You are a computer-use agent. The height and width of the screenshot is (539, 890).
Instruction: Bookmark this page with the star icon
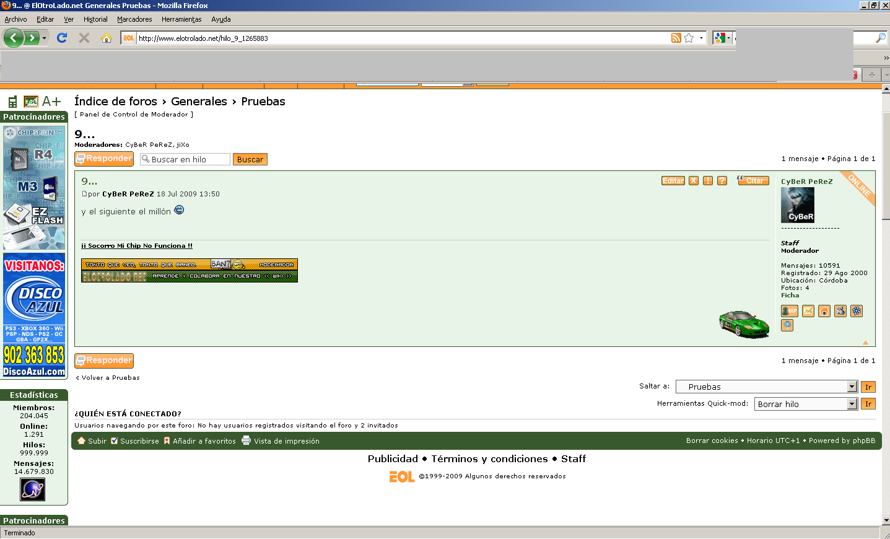[689, 38]
